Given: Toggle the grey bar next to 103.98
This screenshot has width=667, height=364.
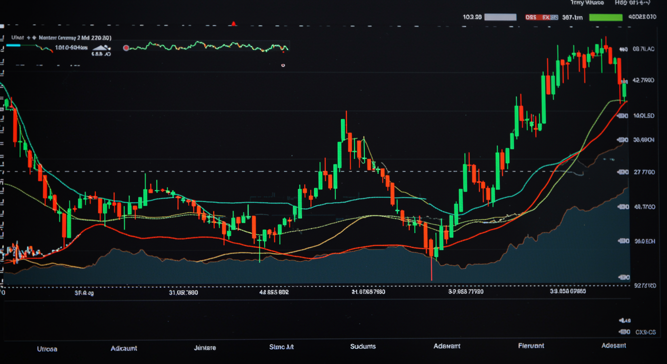Looking at the screenshot, I should tap(501, 17).
